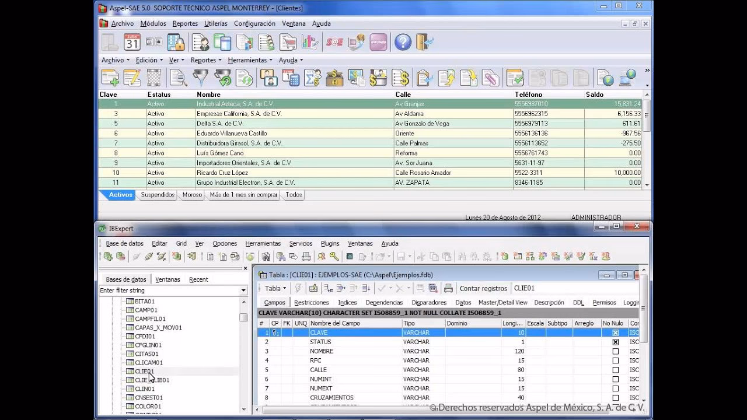Click the funnel filter icon
The height and width of the screenshot is (420, 747).
(200, 77)
